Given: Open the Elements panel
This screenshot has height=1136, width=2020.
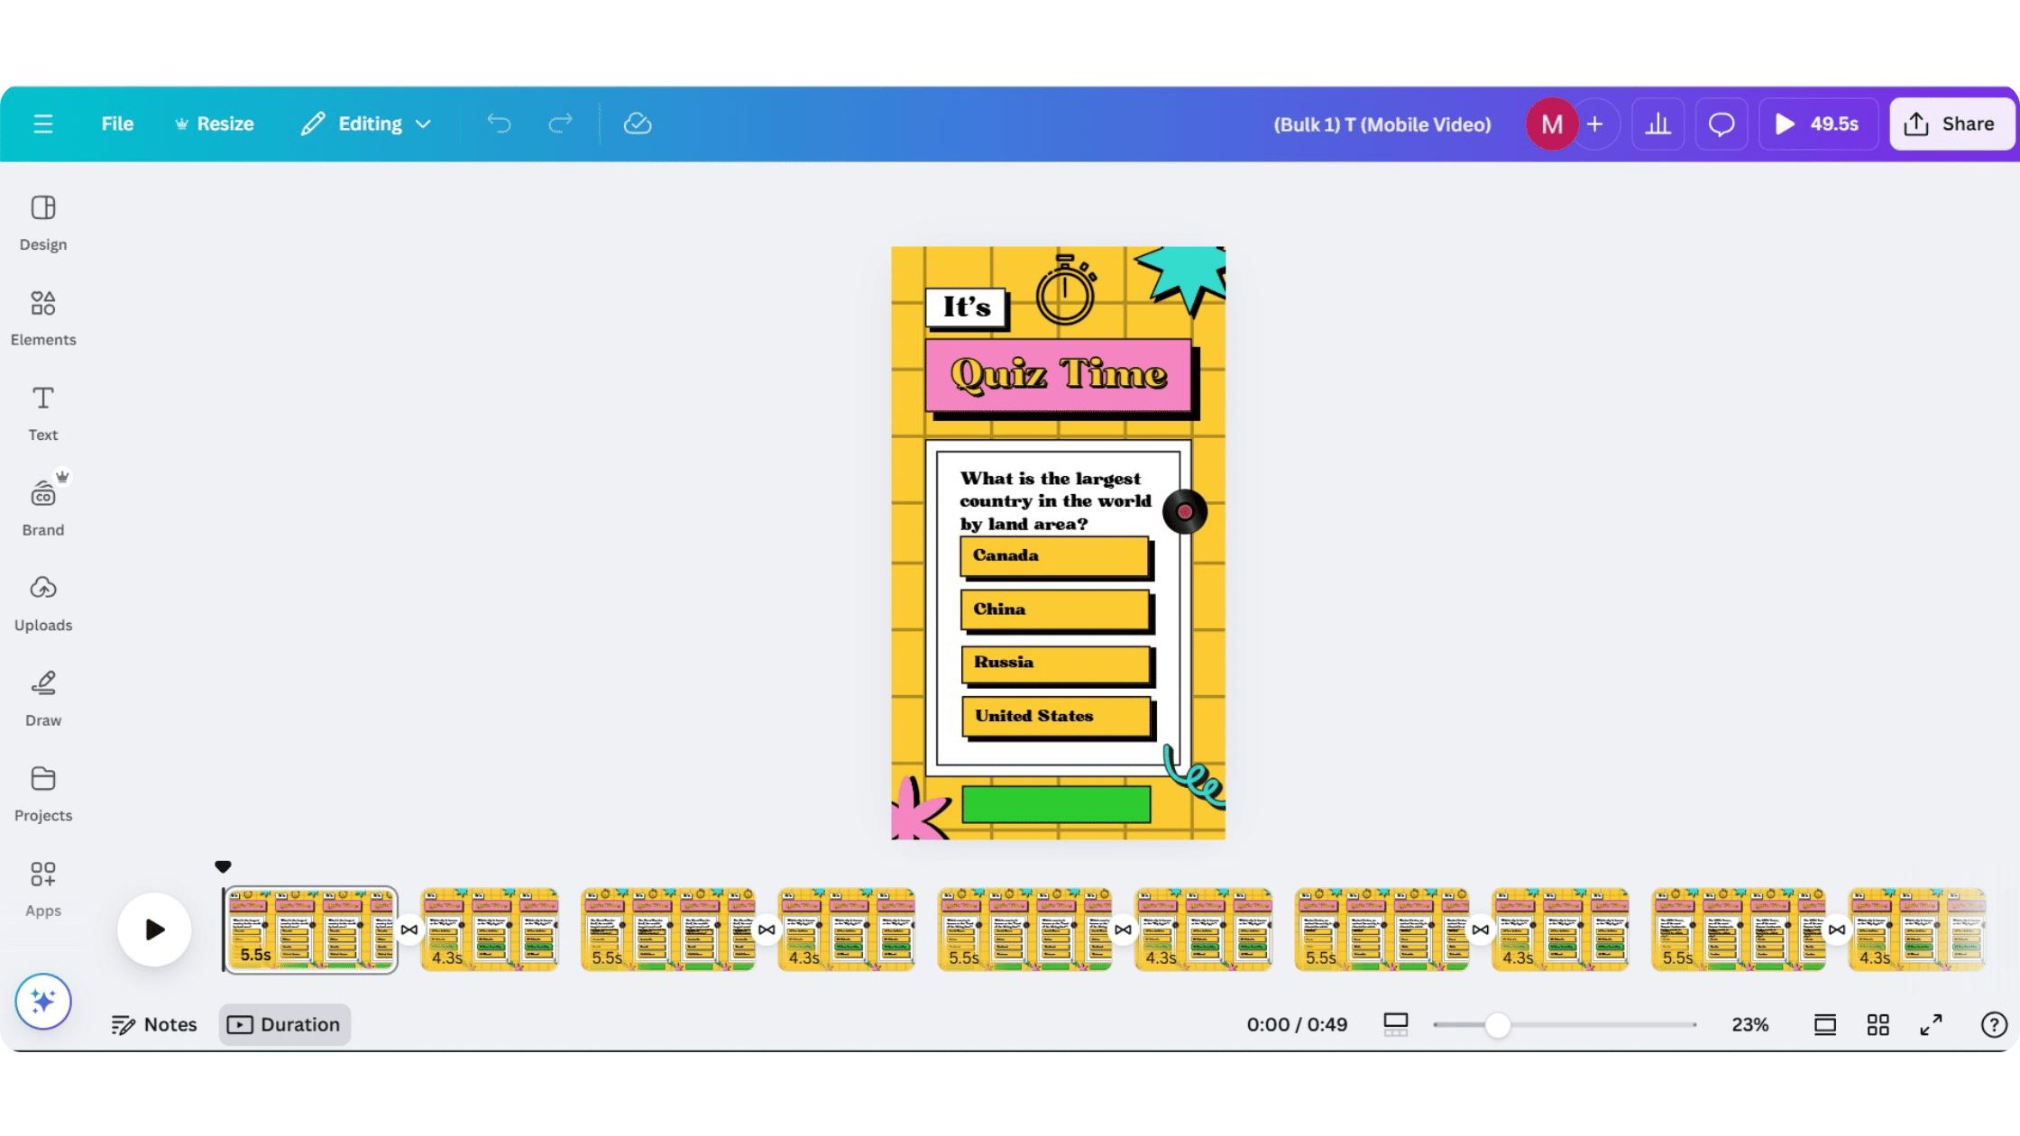Looking at the screenshot, I should tap(42, 317).
